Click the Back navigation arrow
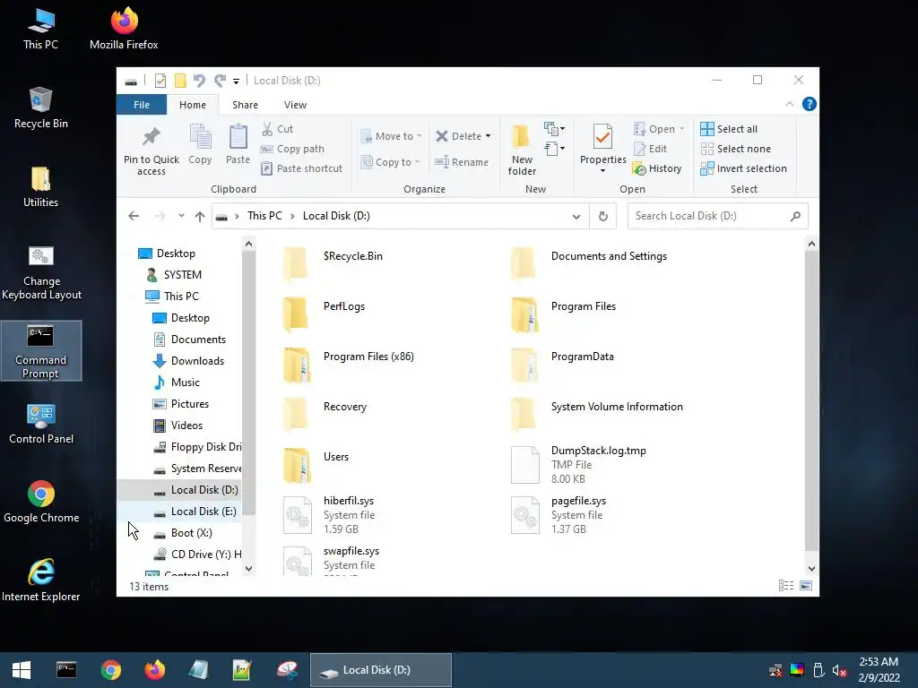This screenshot has width=918, height=688. click(134, 216)
